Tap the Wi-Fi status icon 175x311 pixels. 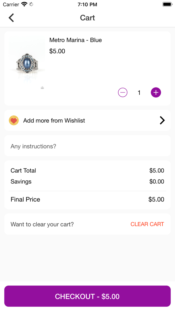click(24, 4)
